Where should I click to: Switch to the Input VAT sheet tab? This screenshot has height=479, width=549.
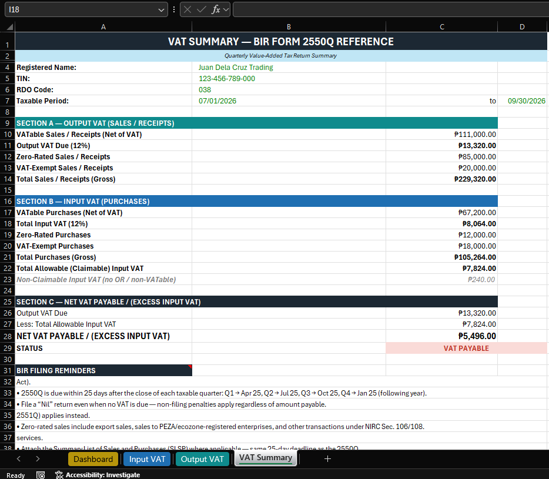pos(147,459)
